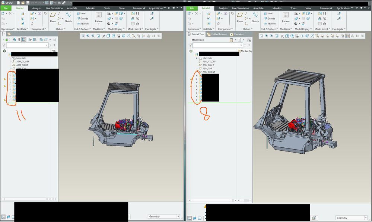Switch to Folder Browser tab in right window
The width and height of the screenshot is (372, 222).
click(217, 34)
